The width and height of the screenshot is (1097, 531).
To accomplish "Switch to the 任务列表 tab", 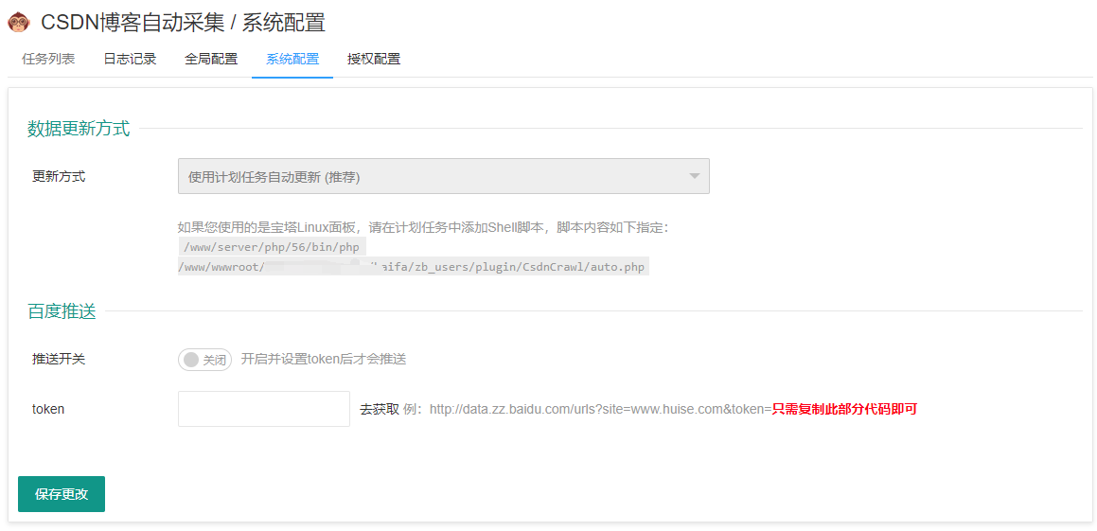I will pos(48,59).
